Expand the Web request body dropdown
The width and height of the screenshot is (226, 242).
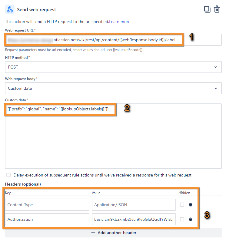113,88
